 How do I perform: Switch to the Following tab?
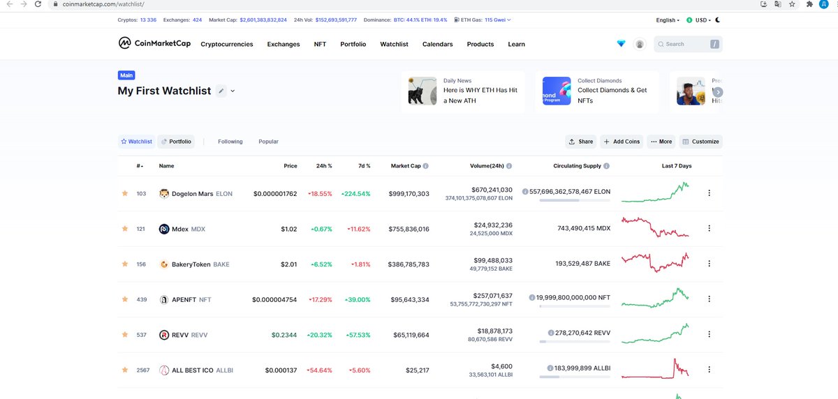click(230, 142)
